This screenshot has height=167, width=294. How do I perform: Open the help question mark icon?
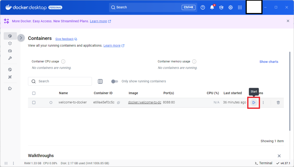click(x=203, y=7)
